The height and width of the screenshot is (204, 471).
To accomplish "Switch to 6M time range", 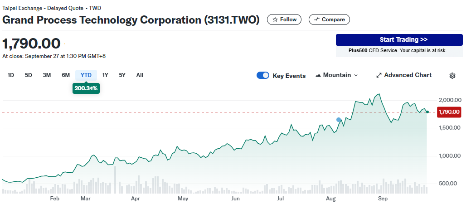I will [x=66, y=75].
